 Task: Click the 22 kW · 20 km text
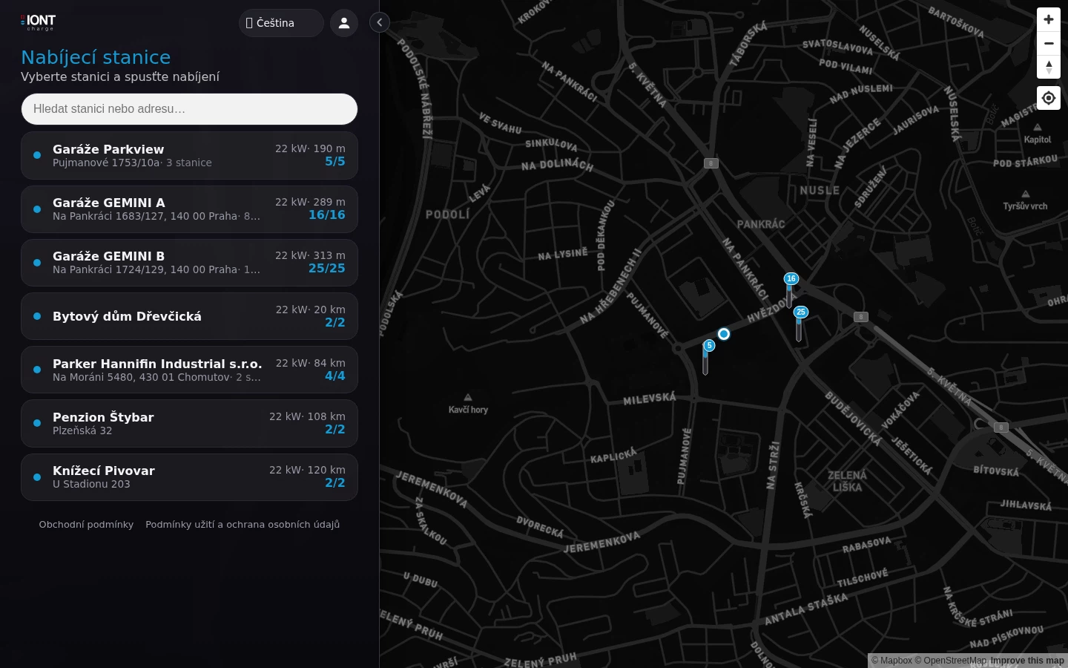click(x=311, y=310)
